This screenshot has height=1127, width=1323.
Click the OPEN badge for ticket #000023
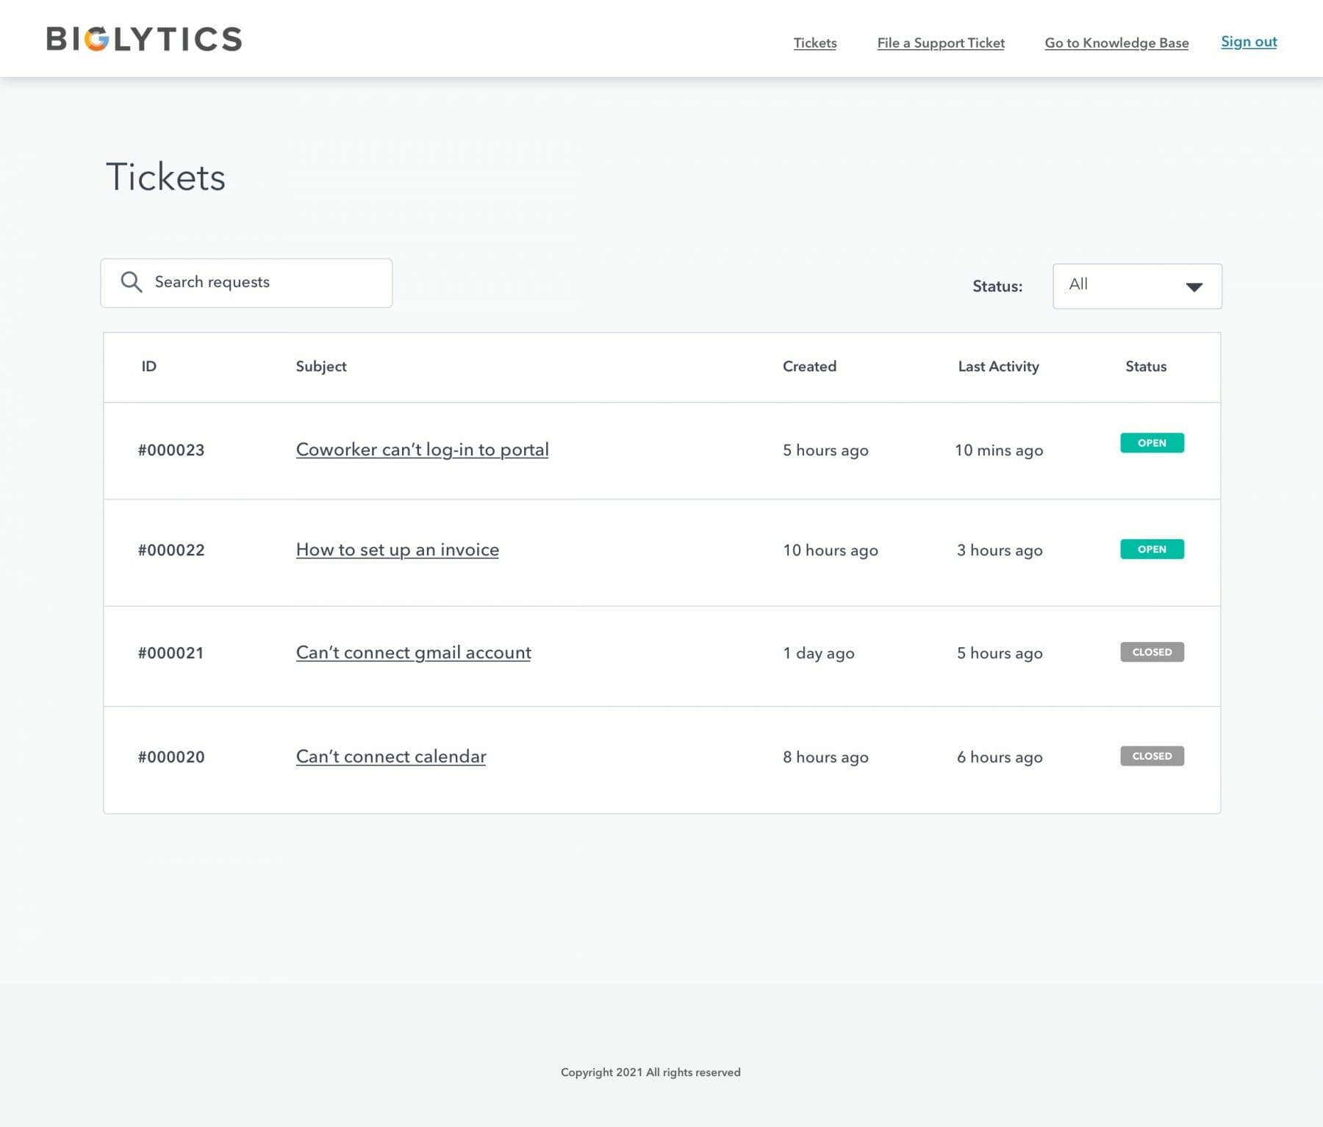(1151, 443)
